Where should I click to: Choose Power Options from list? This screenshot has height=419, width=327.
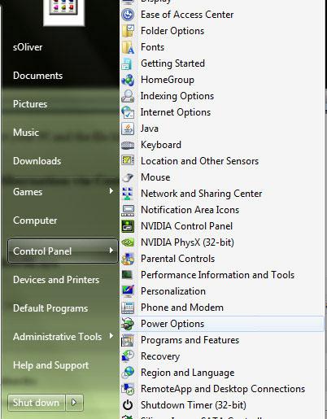coord(222,324)
